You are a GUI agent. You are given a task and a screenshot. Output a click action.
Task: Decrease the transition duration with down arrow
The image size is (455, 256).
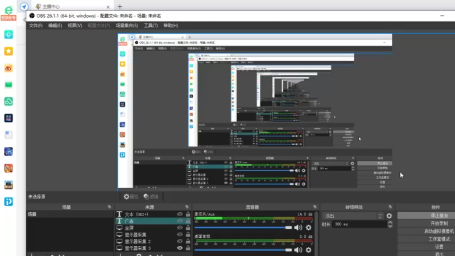[x=390, y=226]
